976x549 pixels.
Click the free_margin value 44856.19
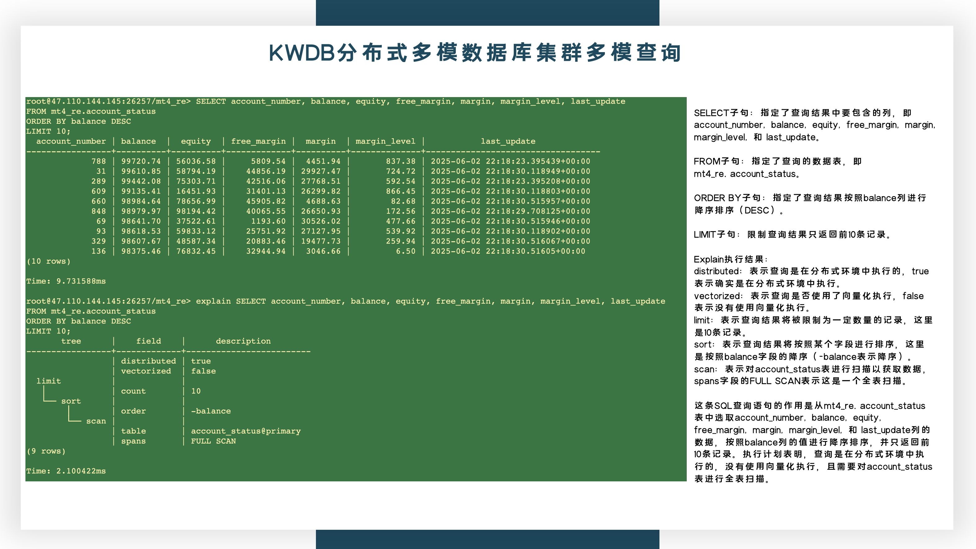(266, 172)
